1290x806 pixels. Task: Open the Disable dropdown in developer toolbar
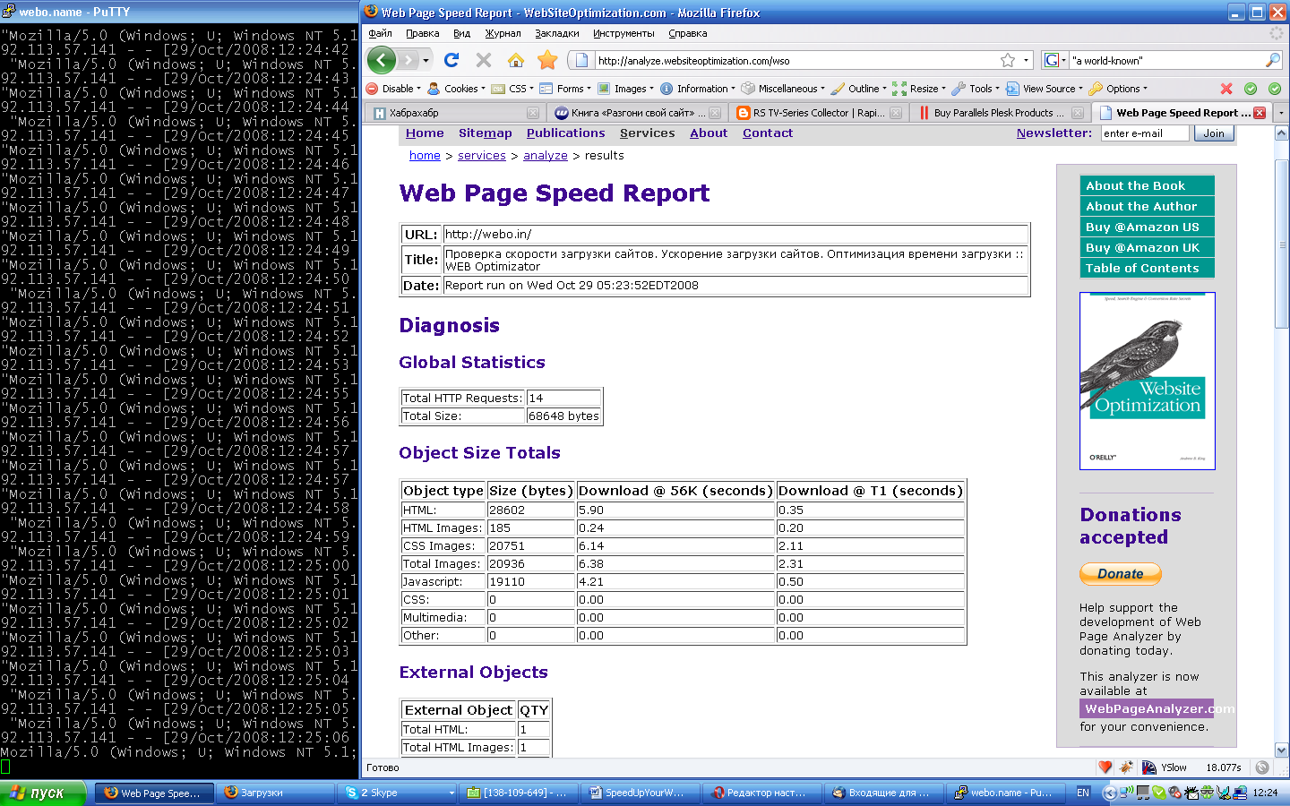pos(394,89)
